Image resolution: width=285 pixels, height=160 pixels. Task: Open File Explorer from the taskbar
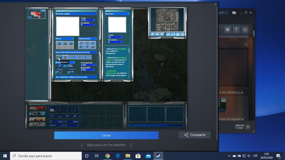coord(128,156)
